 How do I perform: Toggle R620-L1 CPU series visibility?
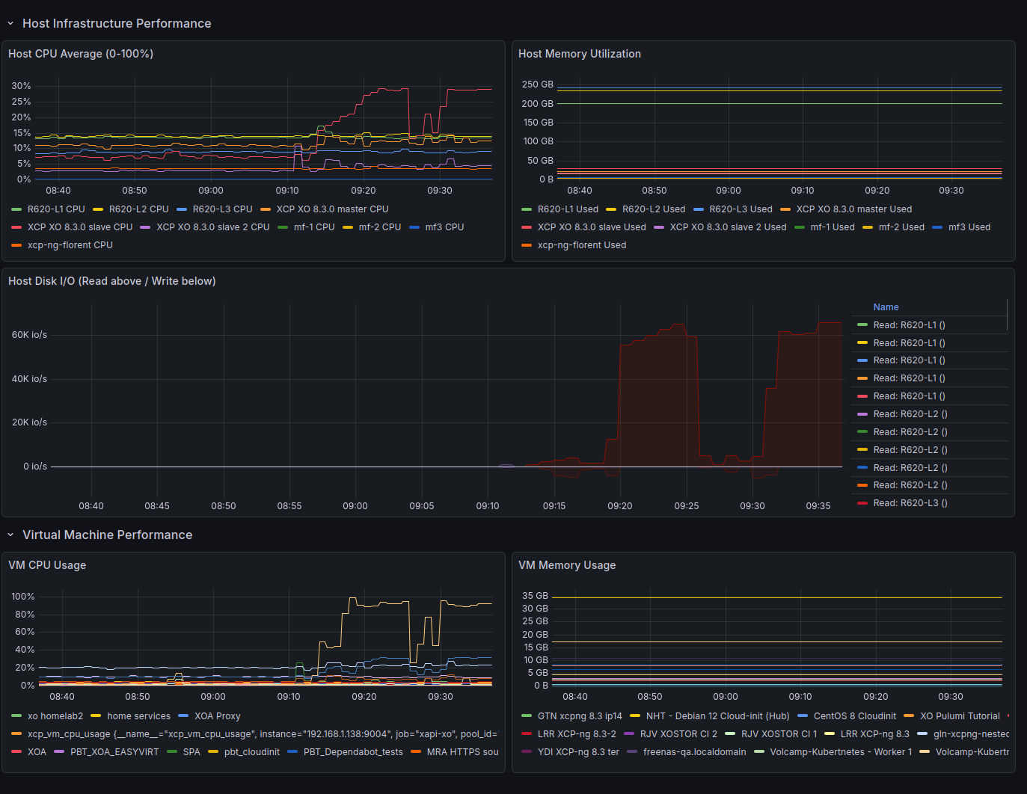pos(56,209)
